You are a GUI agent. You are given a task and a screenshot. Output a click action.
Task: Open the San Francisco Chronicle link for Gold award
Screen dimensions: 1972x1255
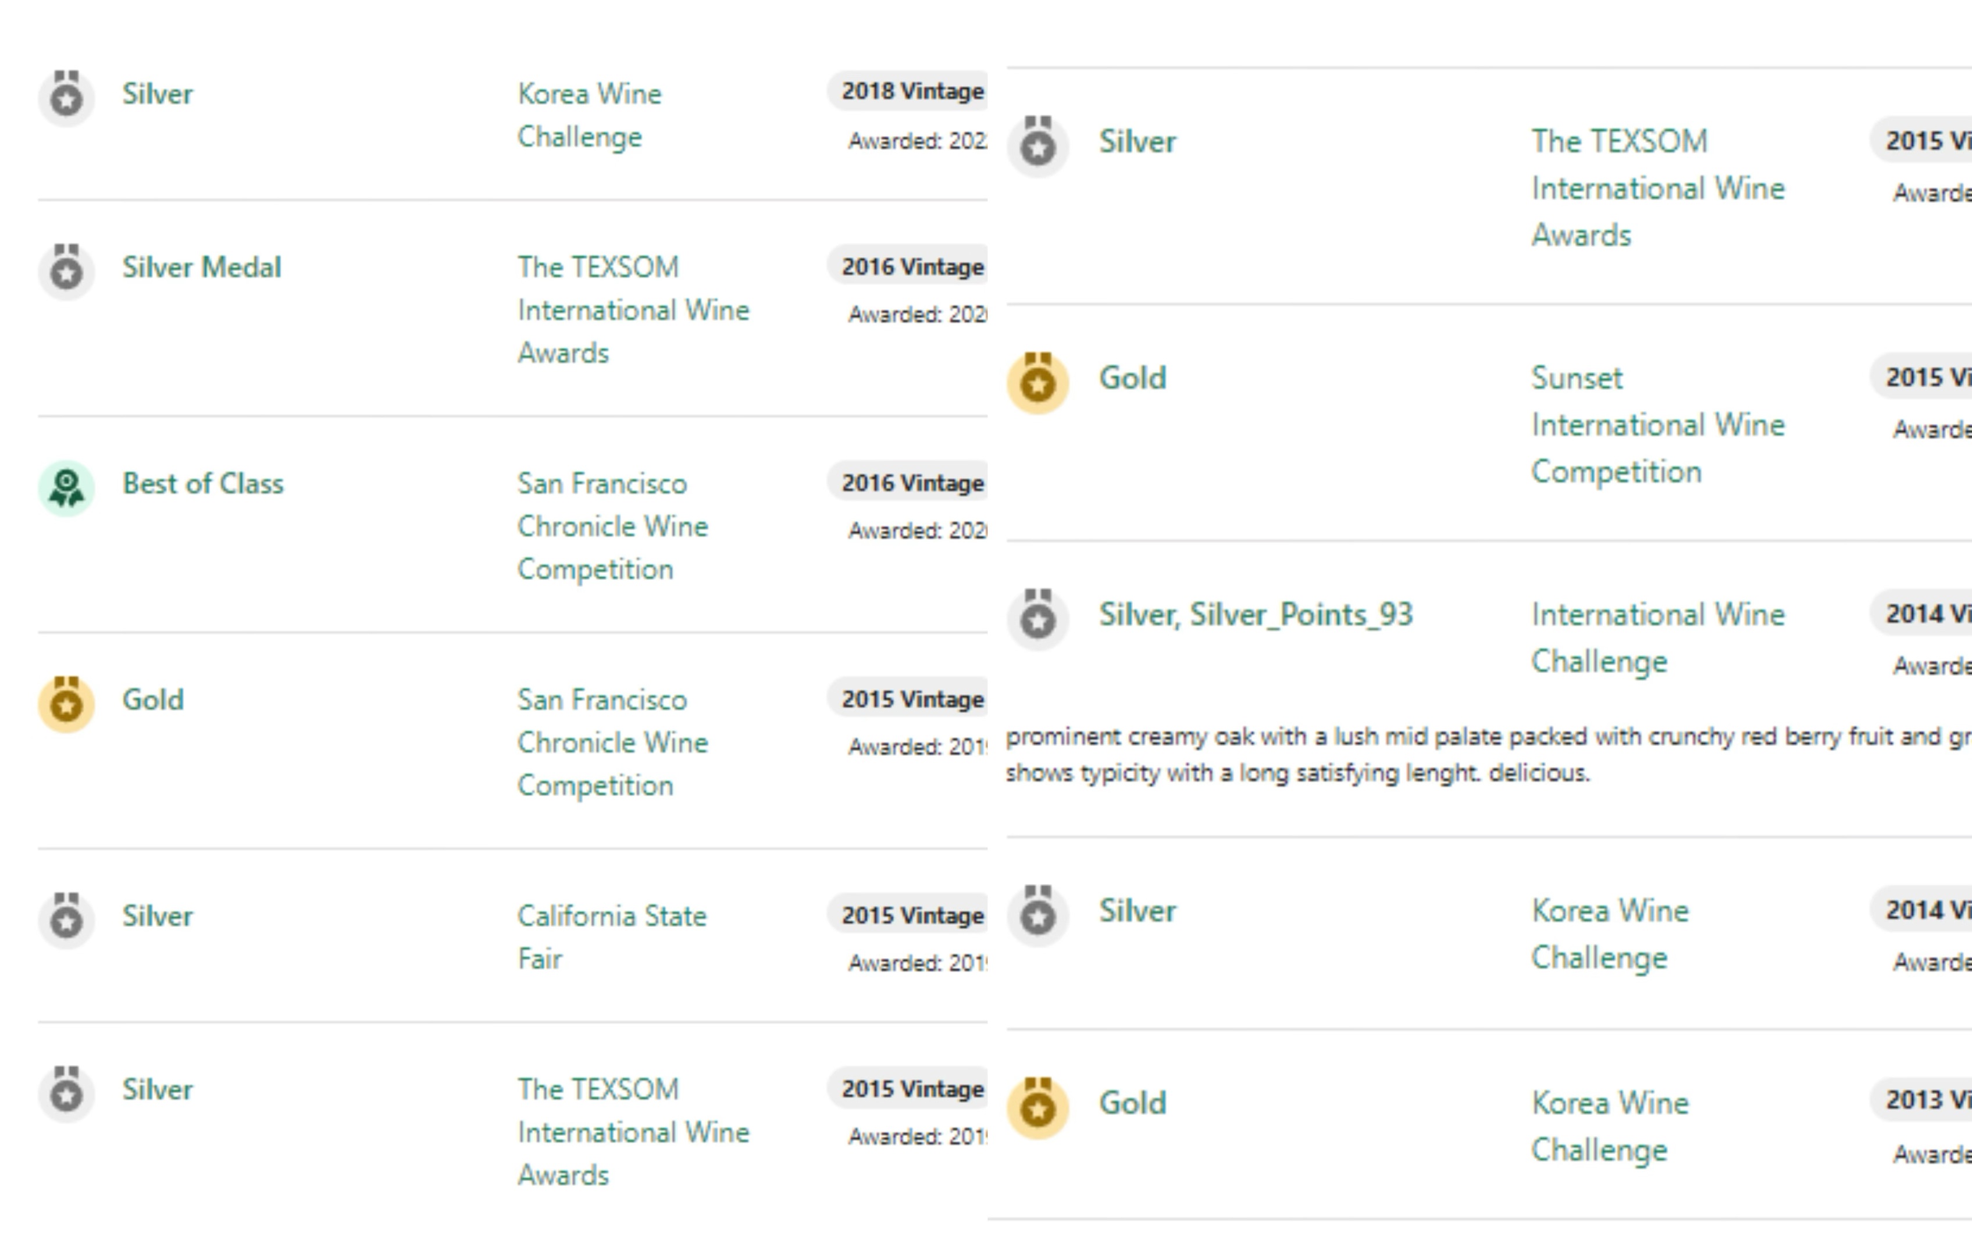612,742
